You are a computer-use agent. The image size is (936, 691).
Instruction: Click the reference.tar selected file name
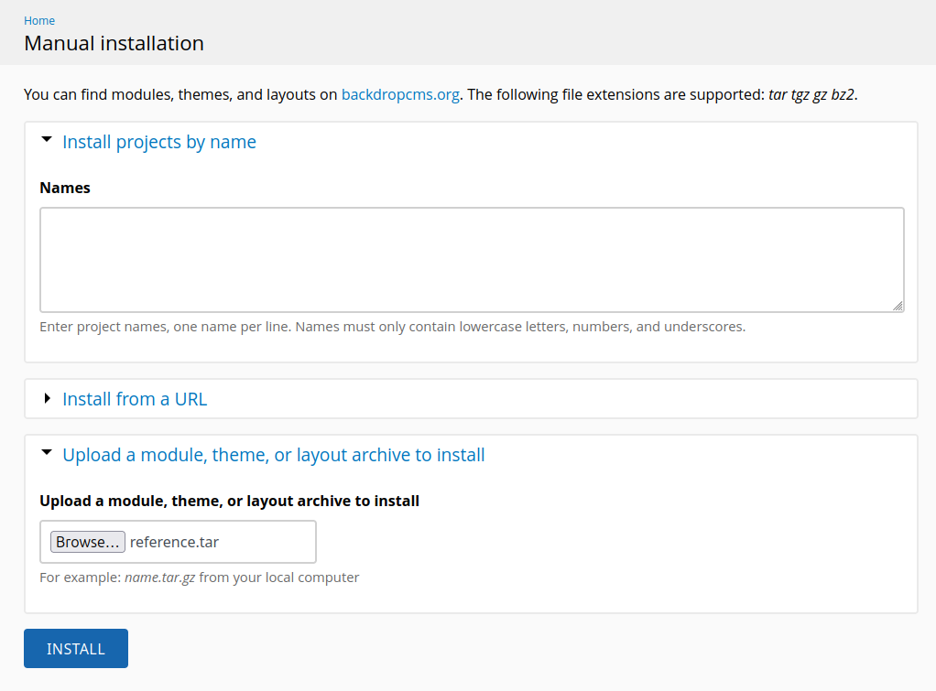click(174, 542)
